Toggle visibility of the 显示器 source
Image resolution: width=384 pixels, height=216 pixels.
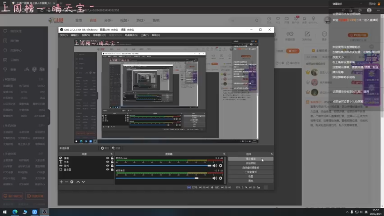tap(108, 169)
